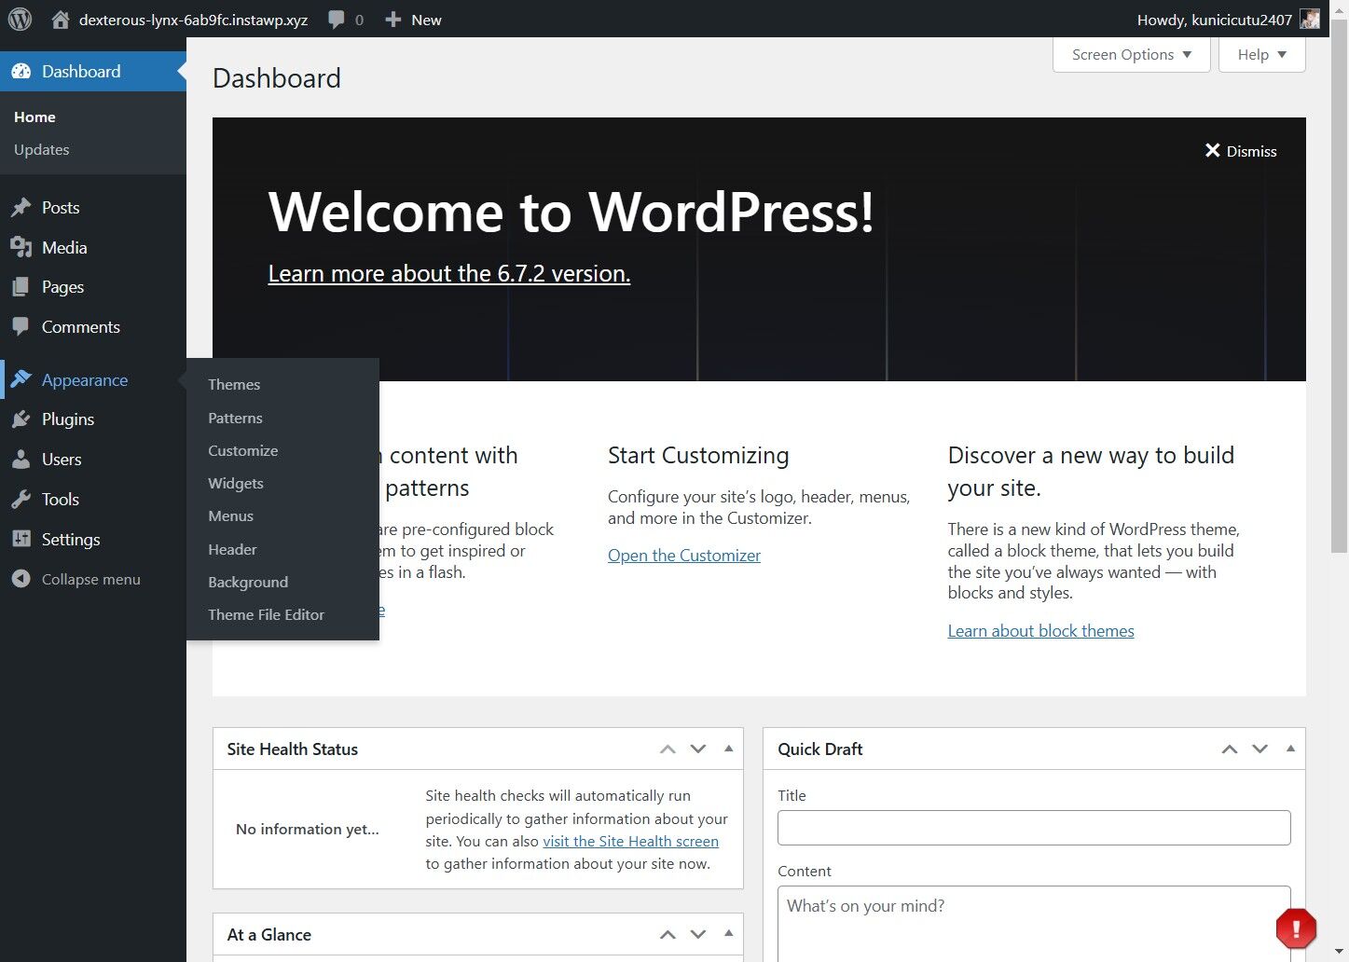Move the At a Glance panel down
This screenshot has width=1349, height=962.
point(698,934)
